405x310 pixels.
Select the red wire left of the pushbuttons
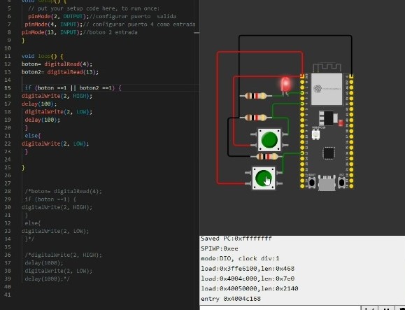[218, 118]
